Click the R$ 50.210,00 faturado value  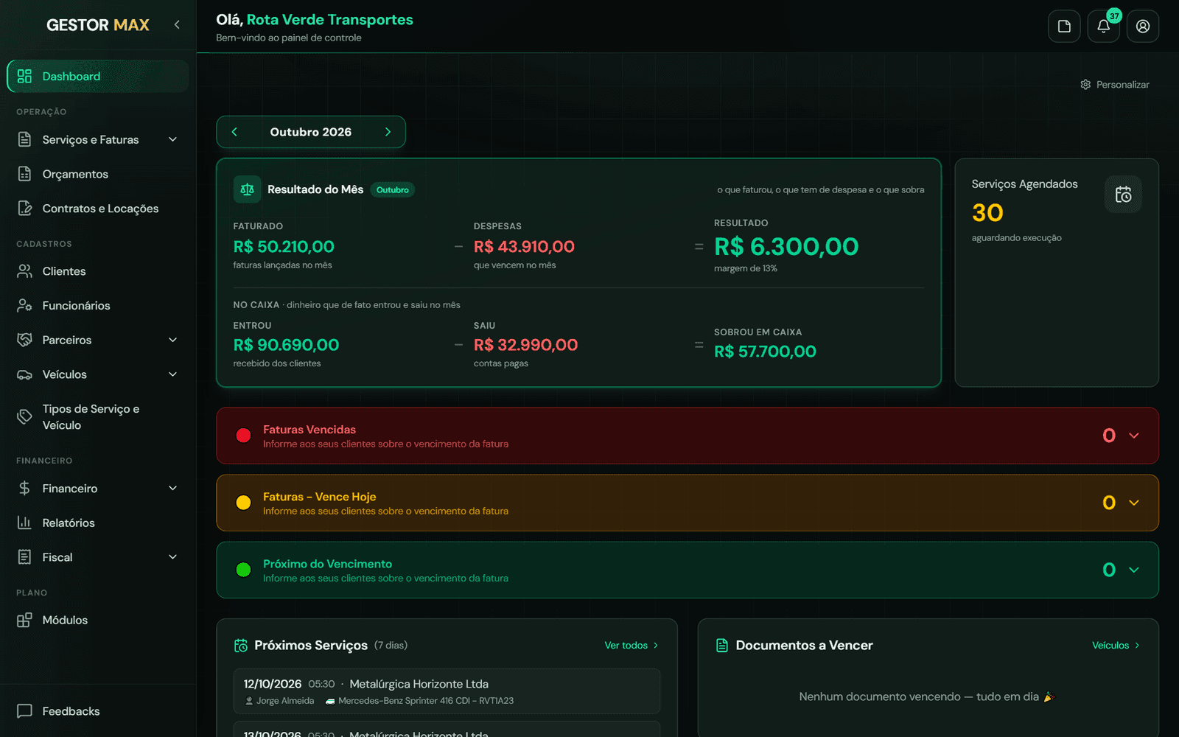coord(284,247)
